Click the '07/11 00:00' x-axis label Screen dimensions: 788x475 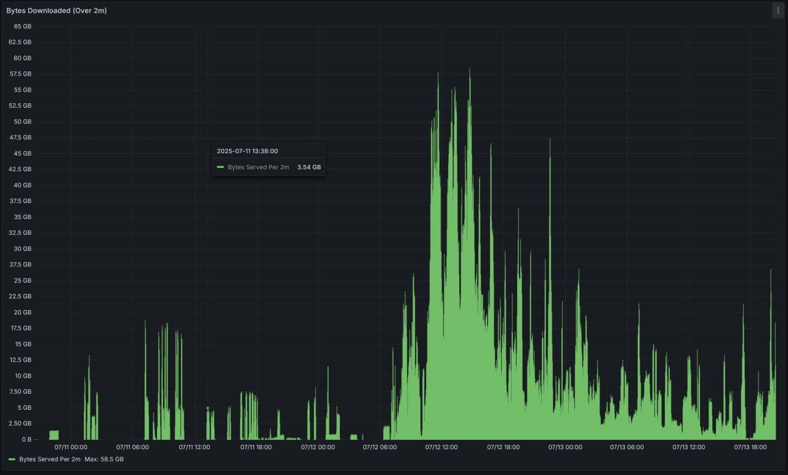[71, 447]
